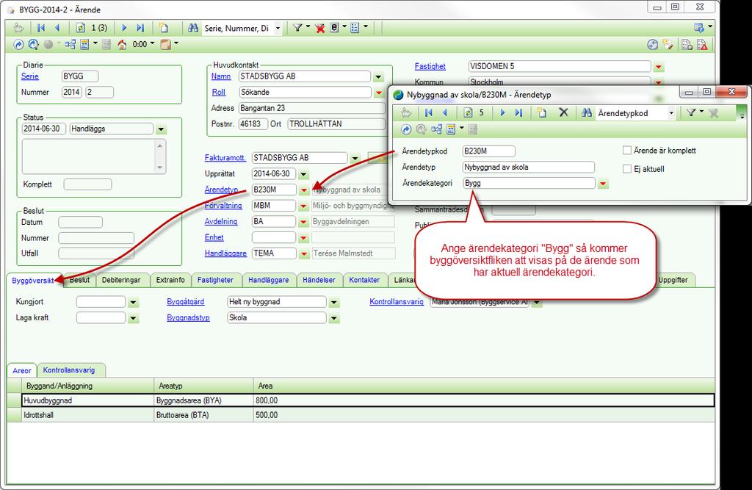This screenshot has height=490, width=752.
Task: Switch to the Extrainfo tab
Action: pyautogui.click(x=170, y=280)
